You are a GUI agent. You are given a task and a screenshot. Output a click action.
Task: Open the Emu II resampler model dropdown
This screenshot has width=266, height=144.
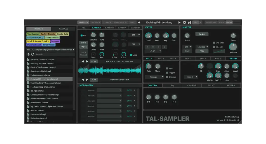click(191, 77)
